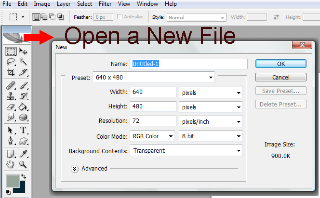
Task: Expand the Advanced section
Action: [x=75, y=169]
